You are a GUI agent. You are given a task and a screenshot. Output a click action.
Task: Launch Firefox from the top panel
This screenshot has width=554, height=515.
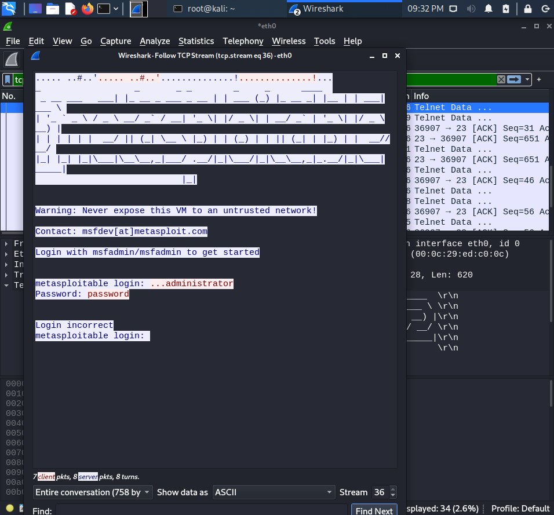click(88, 9)
